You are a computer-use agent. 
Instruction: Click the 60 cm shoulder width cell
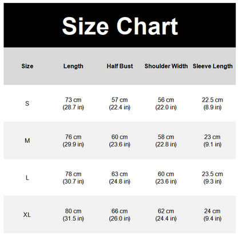click(166, 178)
